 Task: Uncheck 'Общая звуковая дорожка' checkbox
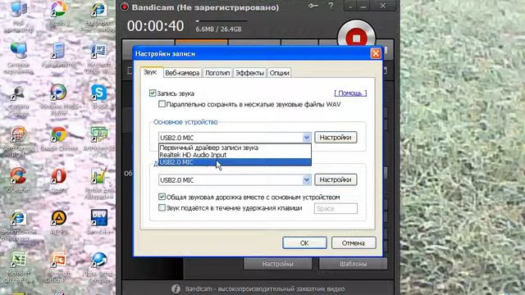[162, 197]
